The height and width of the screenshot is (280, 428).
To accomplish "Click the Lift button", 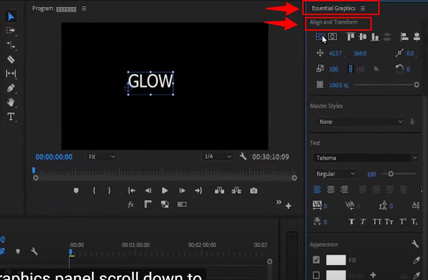I will click(219, 191).
